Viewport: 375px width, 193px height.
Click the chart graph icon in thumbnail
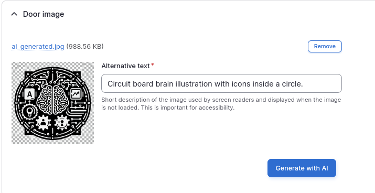76,94
